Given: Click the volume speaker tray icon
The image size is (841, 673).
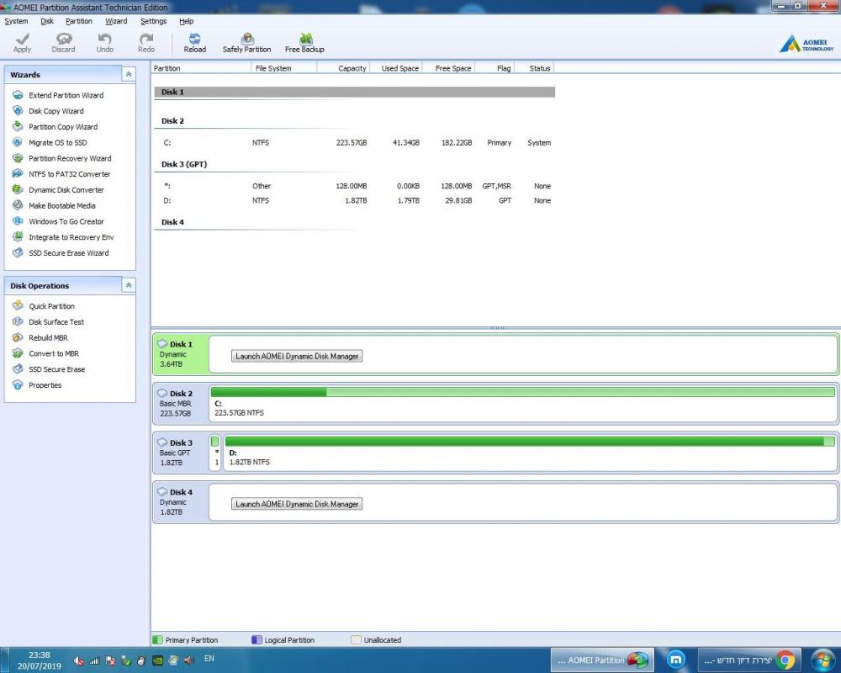Looking at the screenshot, I should tap(188, 660).
